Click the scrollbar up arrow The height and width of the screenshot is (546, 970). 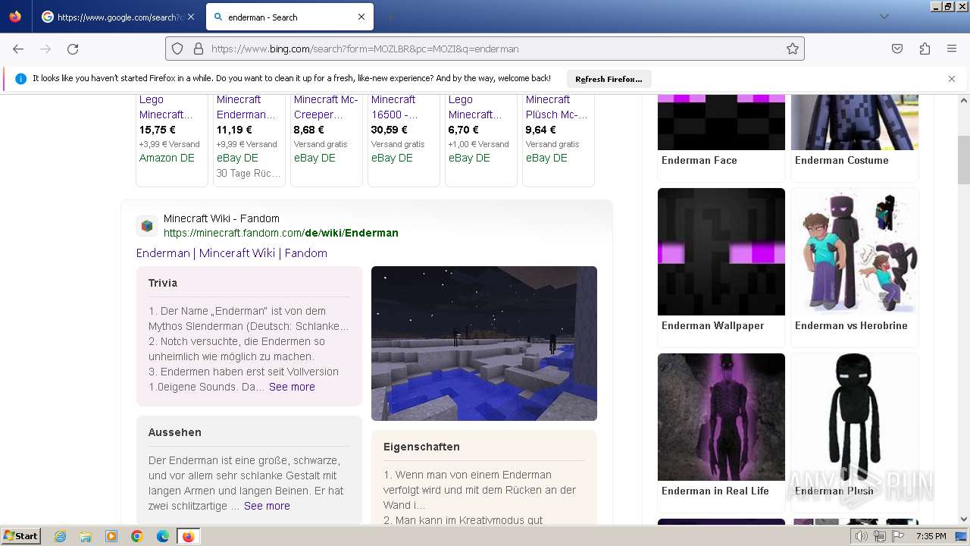tap(963, 100)
